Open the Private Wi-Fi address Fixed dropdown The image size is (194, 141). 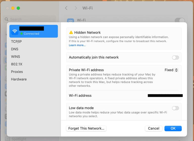coord(171,70)
